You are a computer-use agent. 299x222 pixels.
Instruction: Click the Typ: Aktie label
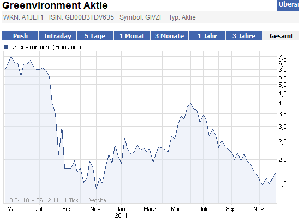(182, 17)
